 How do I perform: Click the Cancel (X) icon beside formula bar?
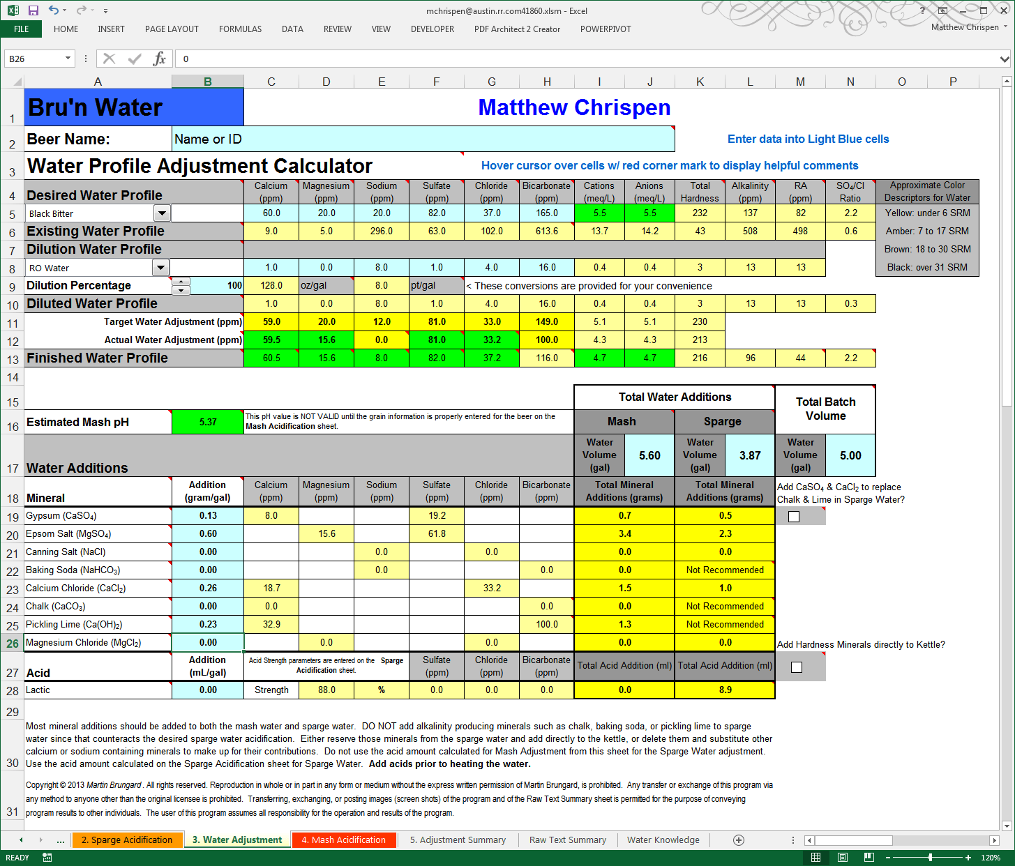tap(109, 59)
